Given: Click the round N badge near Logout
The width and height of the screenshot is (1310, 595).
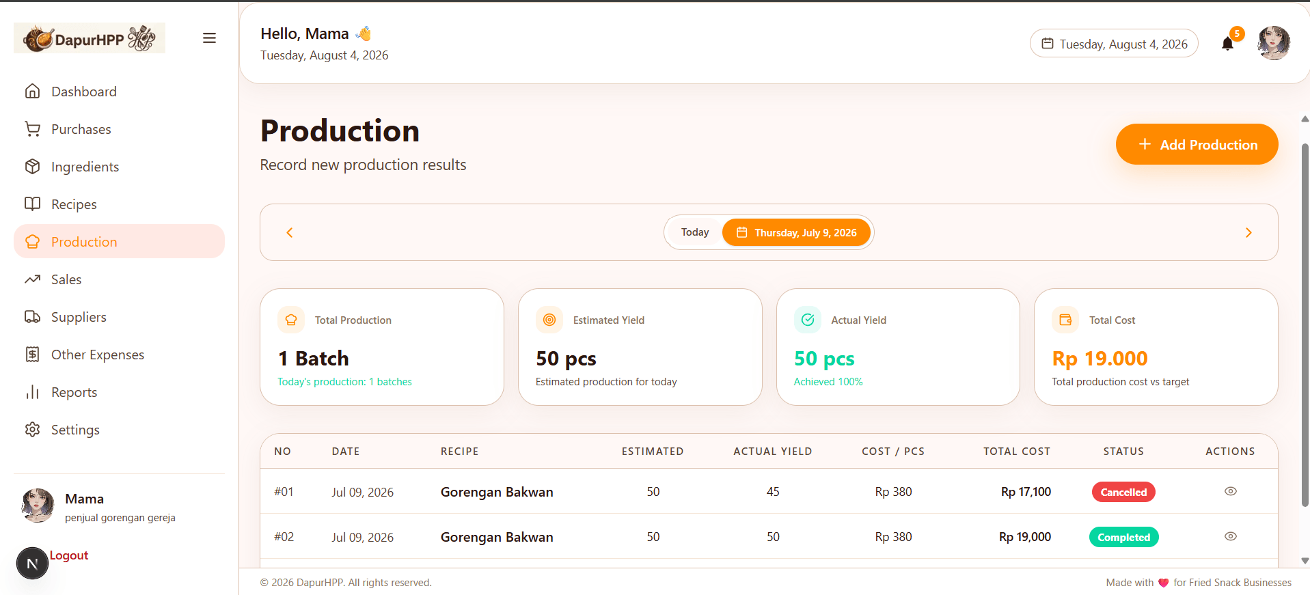Looking at the screenshot, I should (x=32, y=564).
